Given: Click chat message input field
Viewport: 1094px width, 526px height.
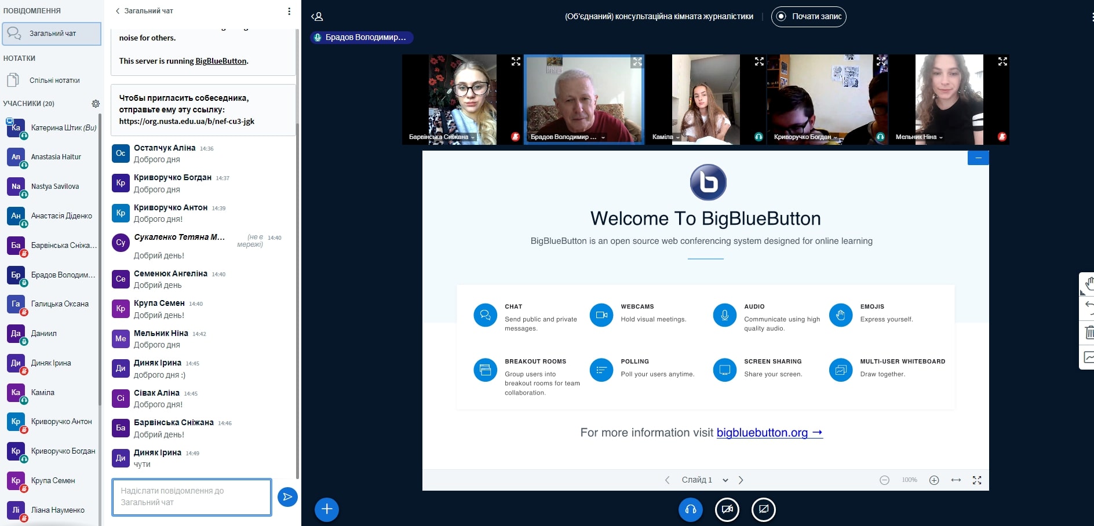Looking at the screenshot, I should tap(192, 497).
